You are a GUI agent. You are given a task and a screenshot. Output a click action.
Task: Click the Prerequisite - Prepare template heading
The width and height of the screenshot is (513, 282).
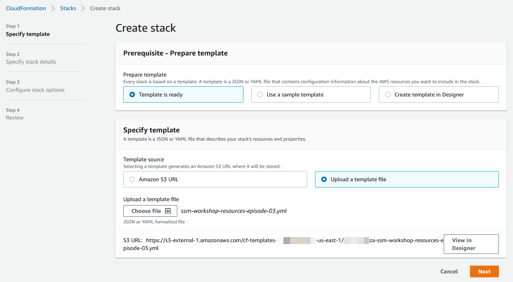[x=175, y=53]
